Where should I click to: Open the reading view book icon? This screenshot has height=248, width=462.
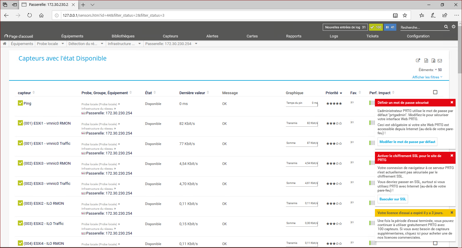click(x=395, y=15)
